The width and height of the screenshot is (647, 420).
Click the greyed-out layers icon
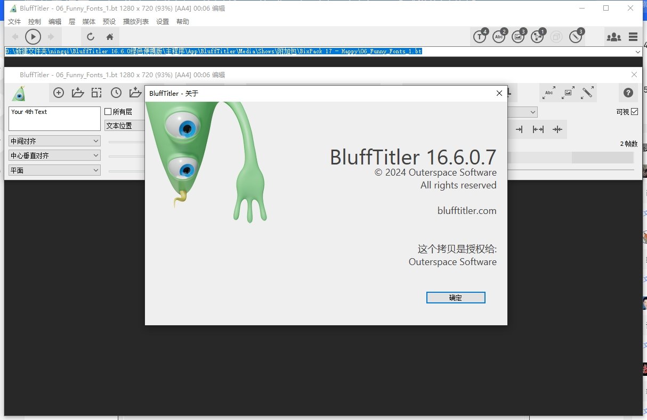tap(556, 37)
